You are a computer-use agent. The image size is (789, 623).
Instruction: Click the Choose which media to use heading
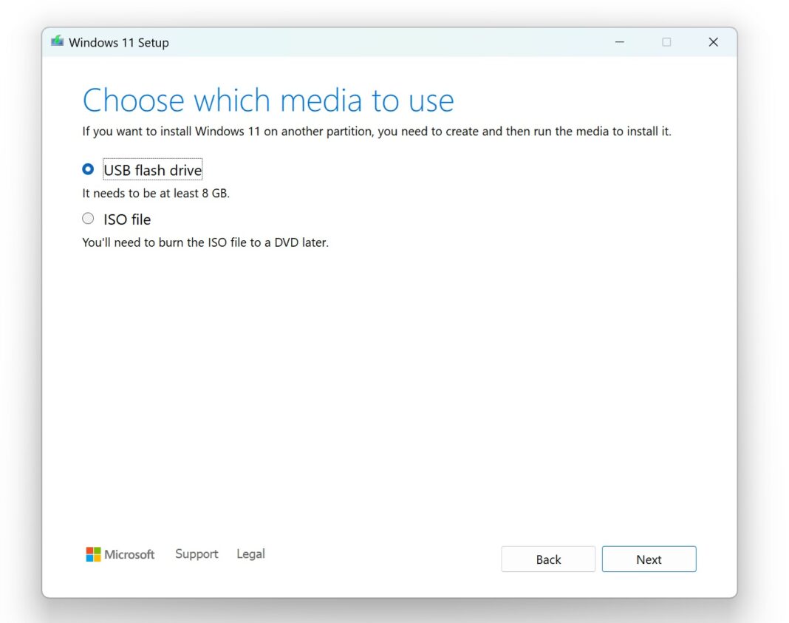[x=269, y=100]
